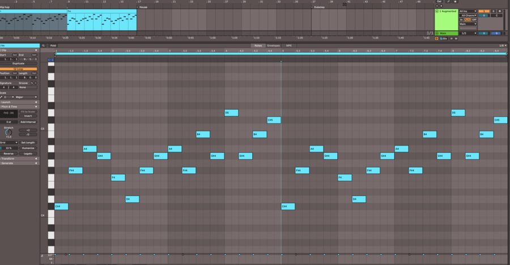Click the Humanize button
The height and width of the screenshot is (265, 510).
pos(28,148)
